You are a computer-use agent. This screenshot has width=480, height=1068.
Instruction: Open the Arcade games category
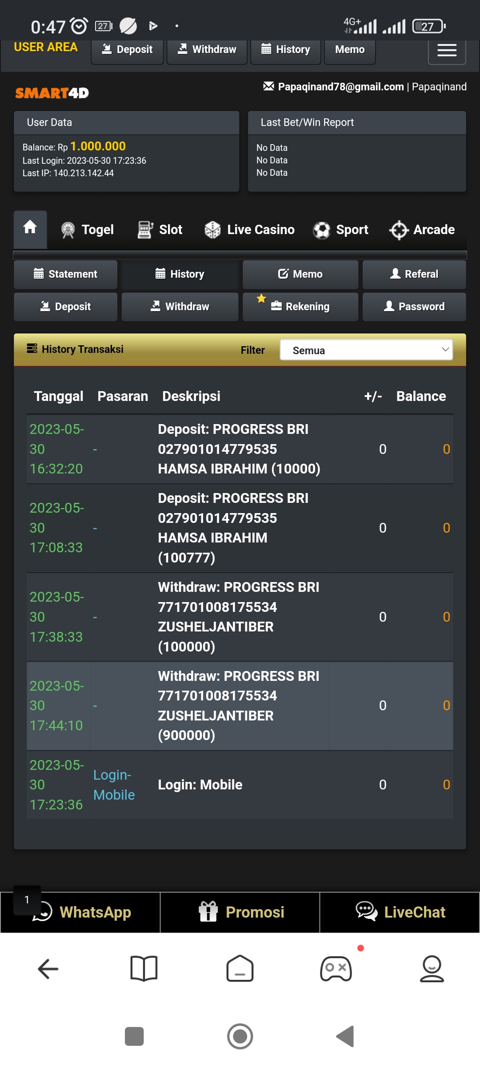(422, 230)
